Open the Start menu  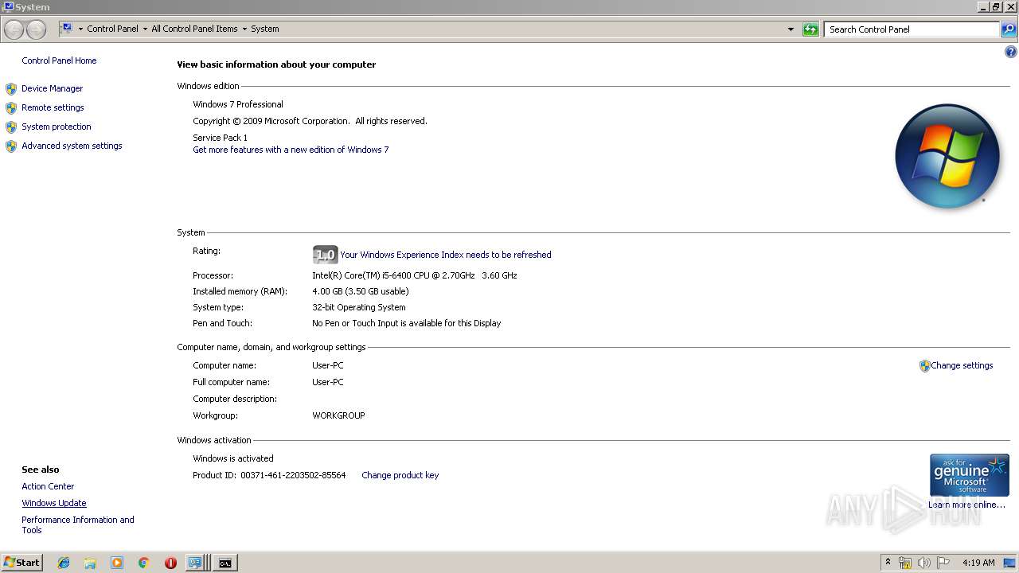pyautogui.click(x=21, y=563)
